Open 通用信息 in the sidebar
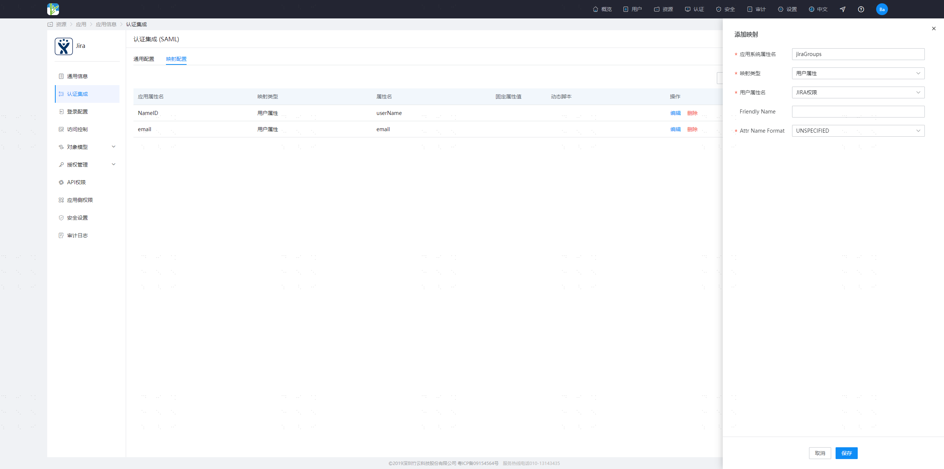The image size is (944, 469). 87,76
